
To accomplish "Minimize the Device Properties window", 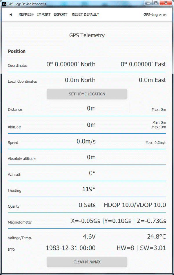I will pyautogui.click(x=149, y=3).
